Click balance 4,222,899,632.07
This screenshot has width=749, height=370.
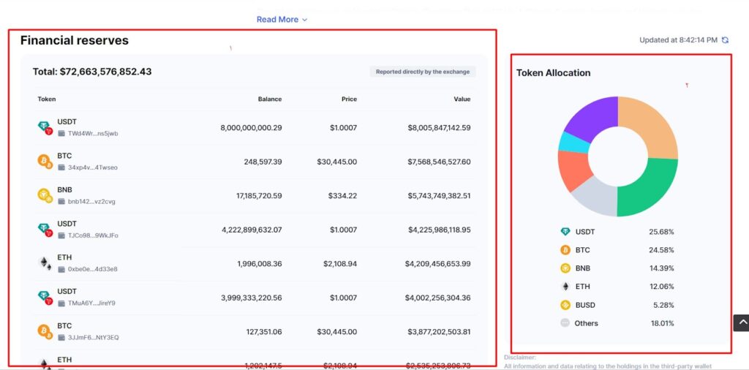tap(252, 229)
